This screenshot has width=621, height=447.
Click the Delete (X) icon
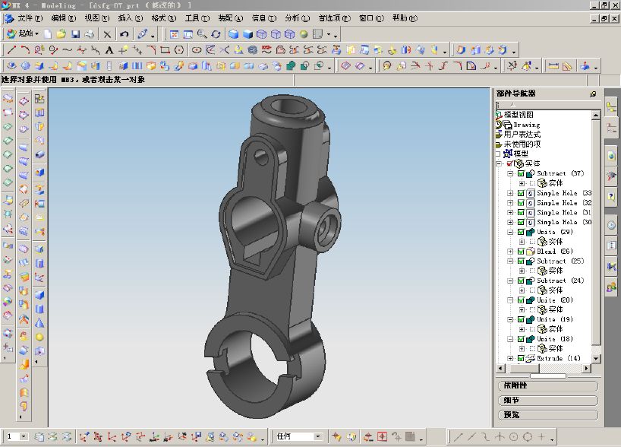[107, 34]
